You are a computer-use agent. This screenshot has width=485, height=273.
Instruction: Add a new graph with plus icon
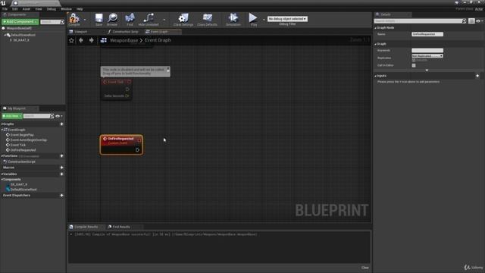pos(61,124)
